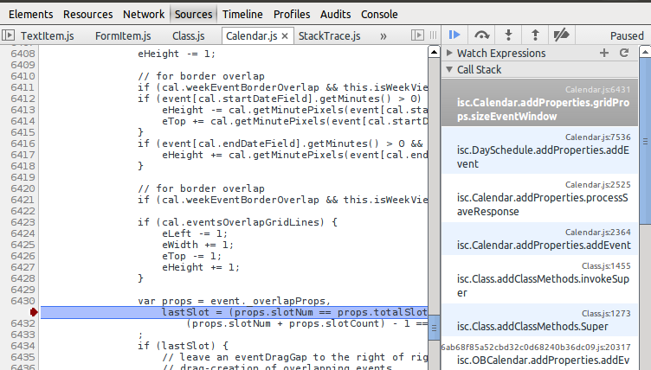Step out of current function

[534, 35]
